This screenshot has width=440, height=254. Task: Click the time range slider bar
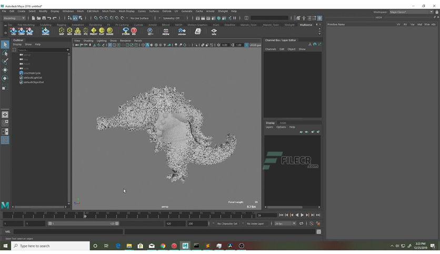83,224
